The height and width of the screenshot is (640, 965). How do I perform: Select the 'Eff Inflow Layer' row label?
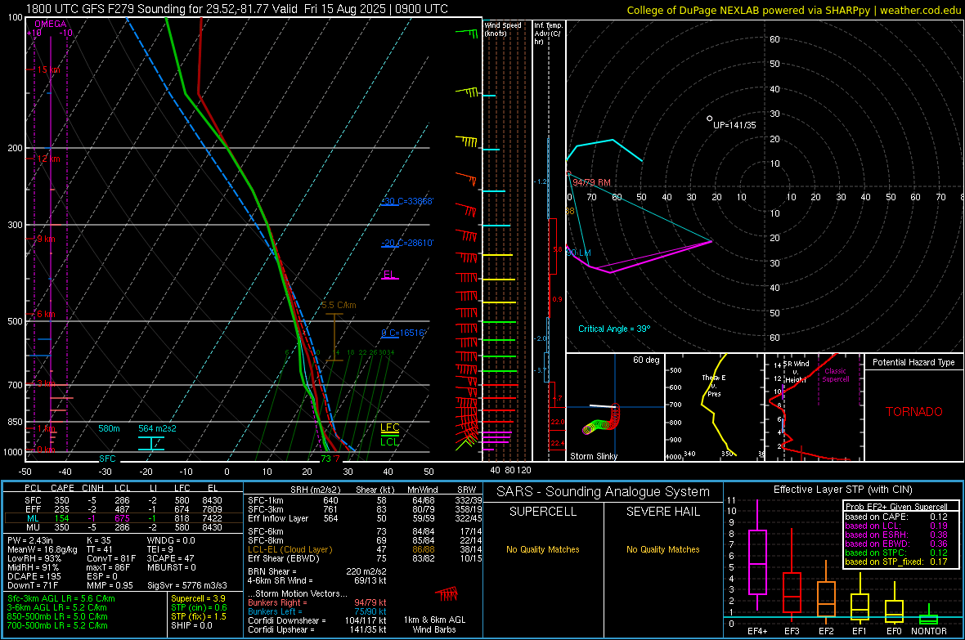(x=277, y=519)
